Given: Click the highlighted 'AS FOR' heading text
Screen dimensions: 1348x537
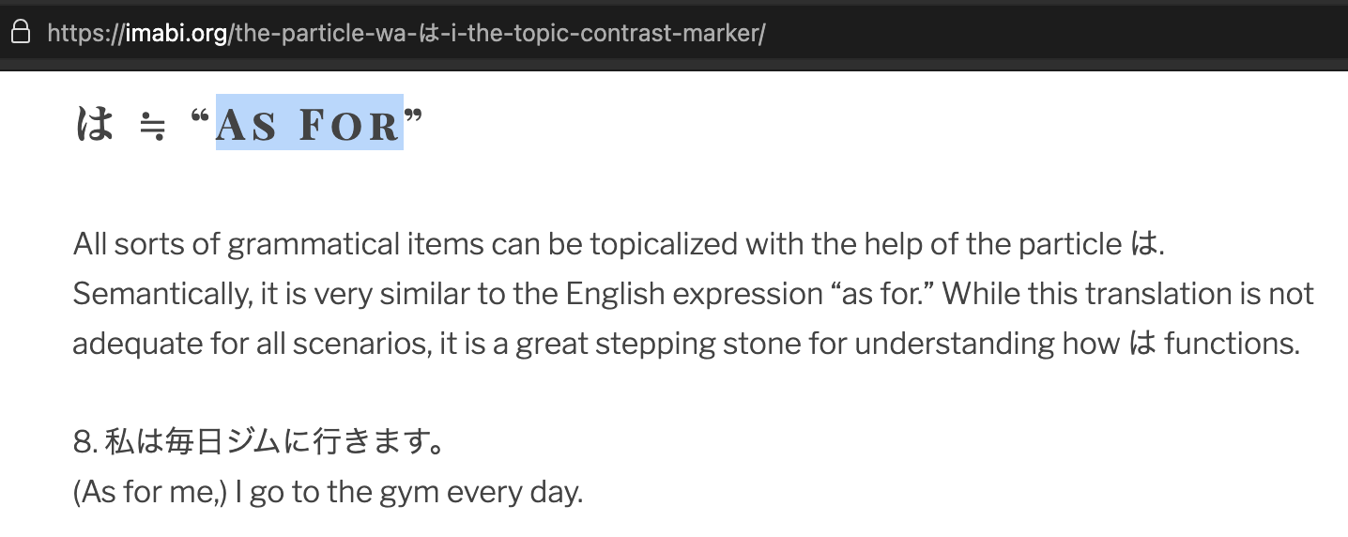Looking at the screenshot, I should point(309,125).
